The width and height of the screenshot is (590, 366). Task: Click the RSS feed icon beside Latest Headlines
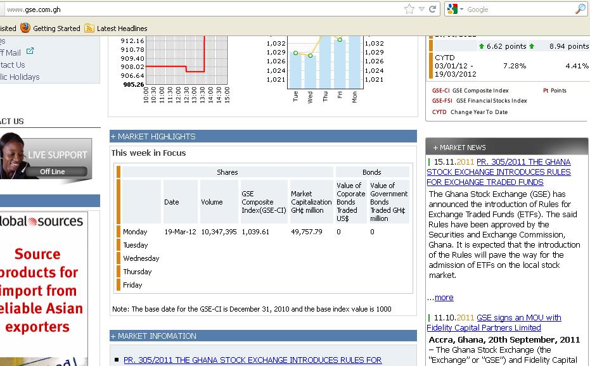pyautogui.click(x=89, y=28)
